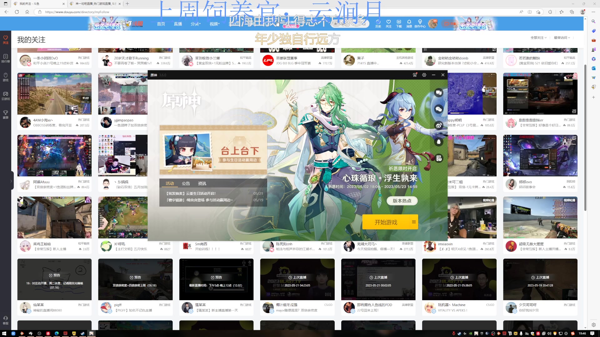Go to 直播 in Douyu navigation
Screen dimensions: 600x337
click(x=178, y=24)
